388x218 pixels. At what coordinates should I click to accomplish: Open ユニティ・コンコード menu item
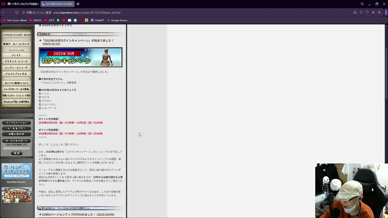[16, 68]
